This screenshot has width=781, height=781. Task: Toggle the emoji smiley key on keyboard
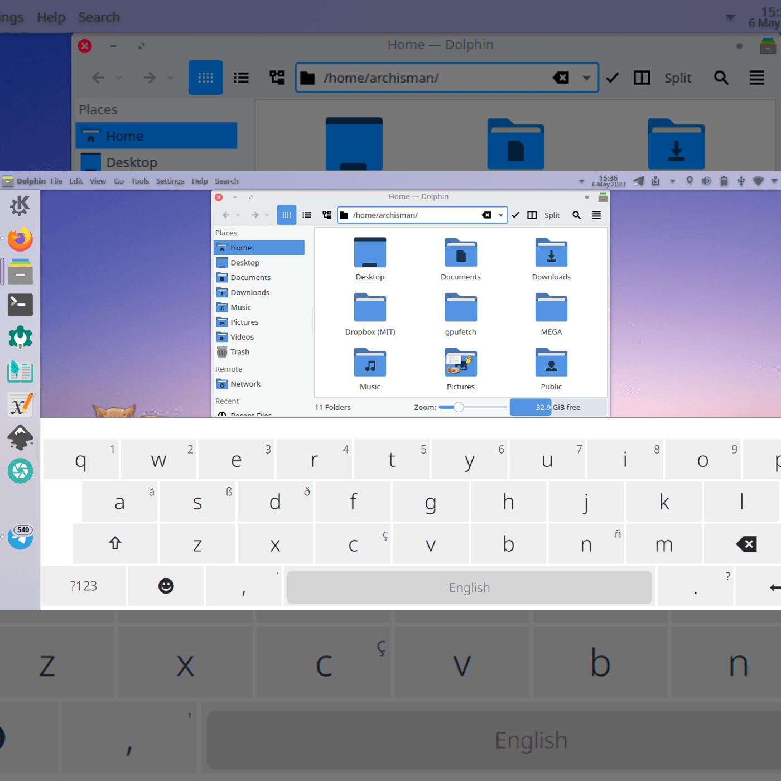coord(166,586)
